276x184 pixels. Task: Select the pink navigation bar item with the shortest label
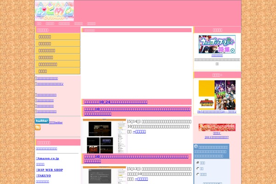point(39,23)
